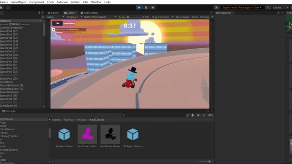Toggle hidden packages visibility eye icon
292x164 pixels.
(210, 115)
